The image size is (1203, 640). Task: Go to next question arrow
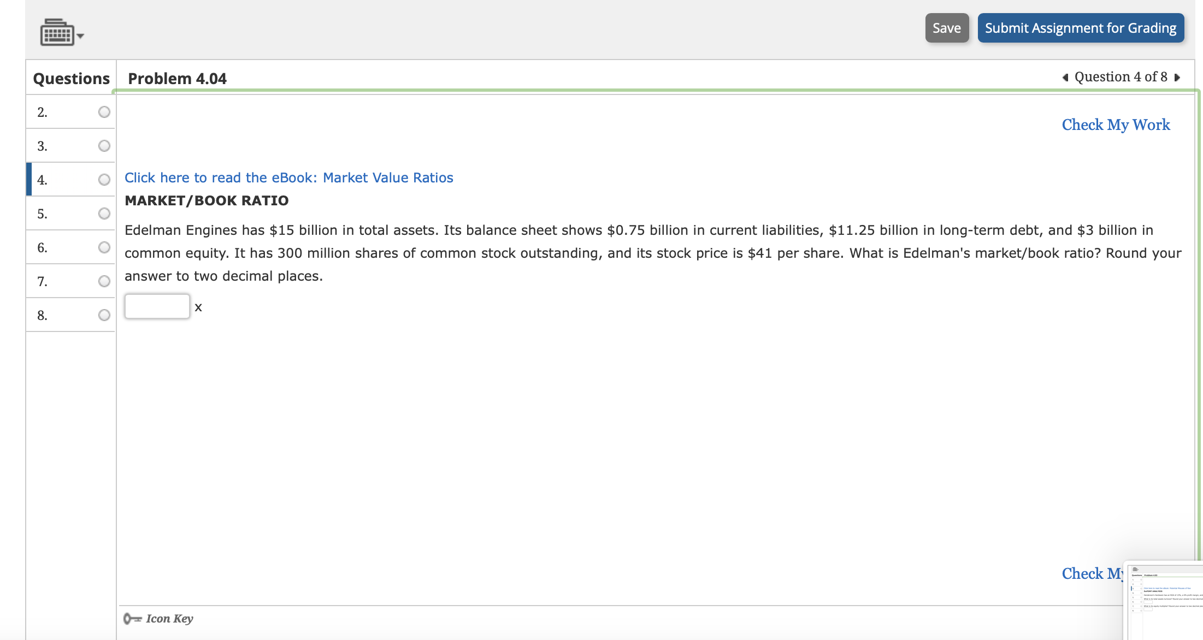coord(1177,78)
